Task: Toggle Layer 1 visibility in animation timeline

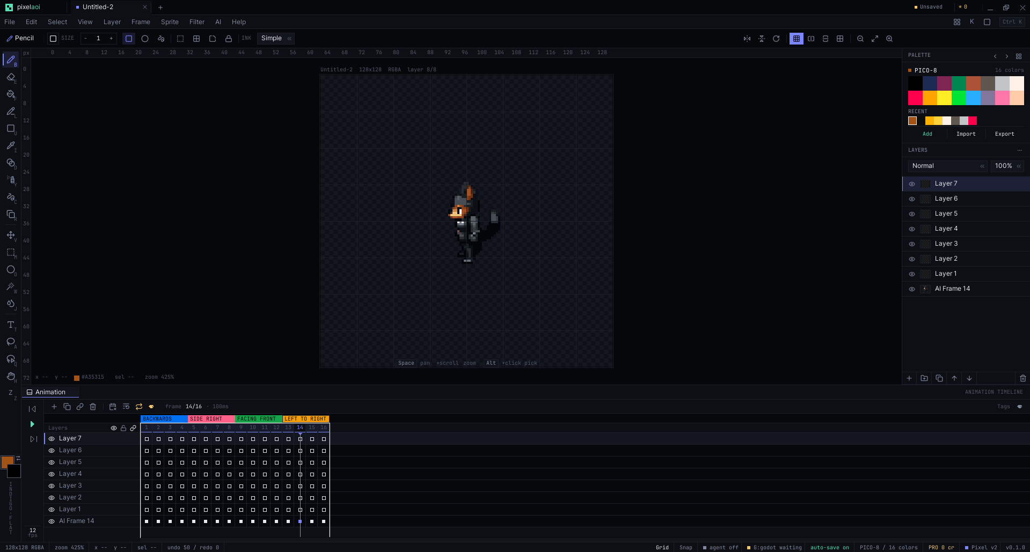Action: point(52,510)
